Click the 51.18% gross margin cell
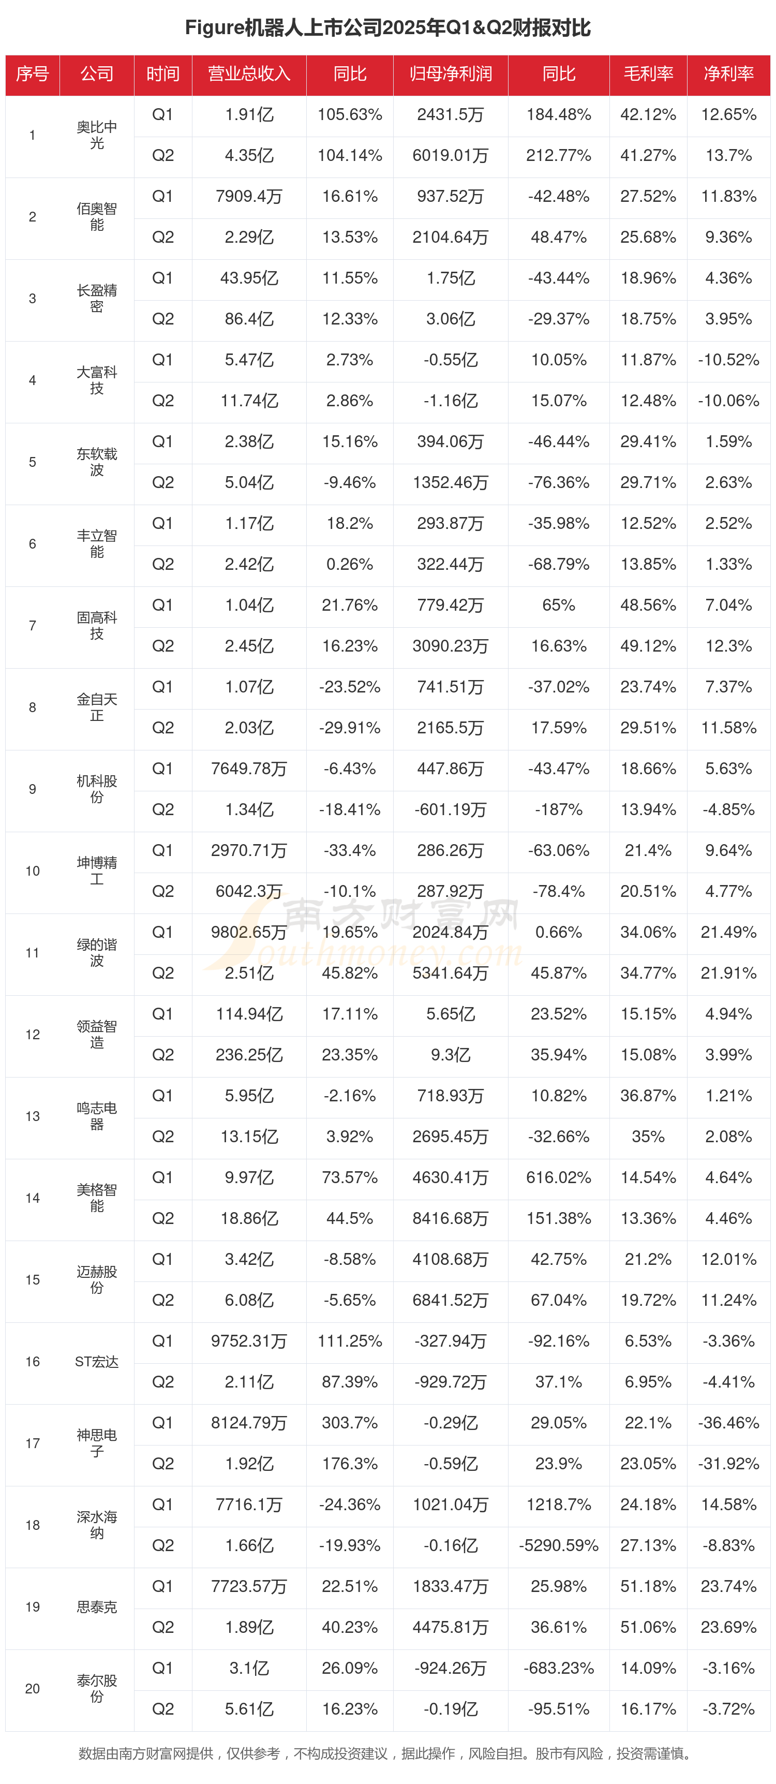The height and width of the screenshot is (1784, 776). coord(648,1586)
